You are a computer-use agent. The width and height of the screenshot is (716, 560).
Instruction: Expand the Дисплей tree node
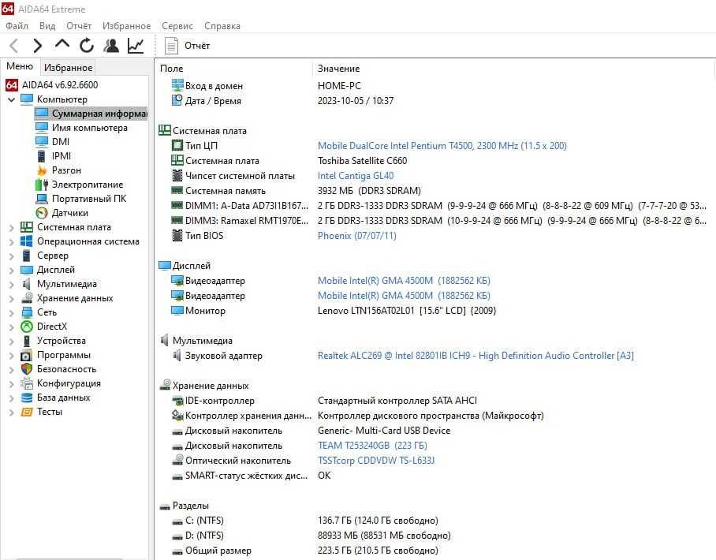(11, 270)
